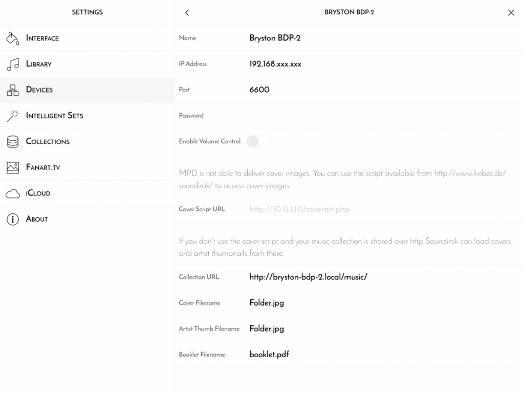524x393 pixels.
Task: Open the Interface settings section
Action: point(87,38)
